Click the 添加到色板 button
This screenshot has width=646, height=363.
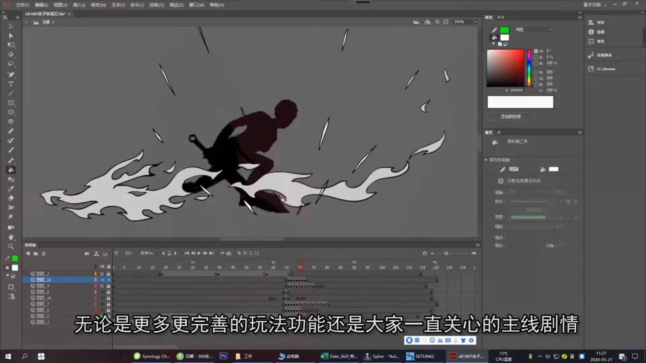click(x=510, y=116)
